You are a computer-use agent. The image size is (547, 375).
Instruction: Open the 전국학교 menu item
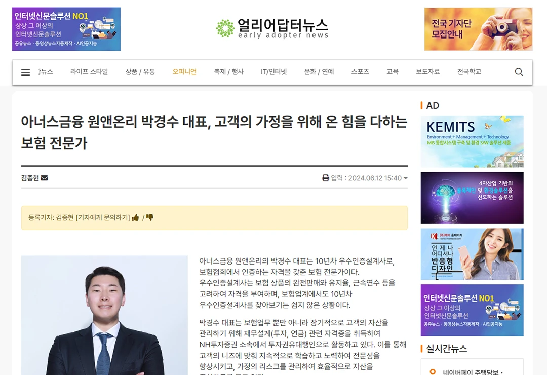(469, 72)
